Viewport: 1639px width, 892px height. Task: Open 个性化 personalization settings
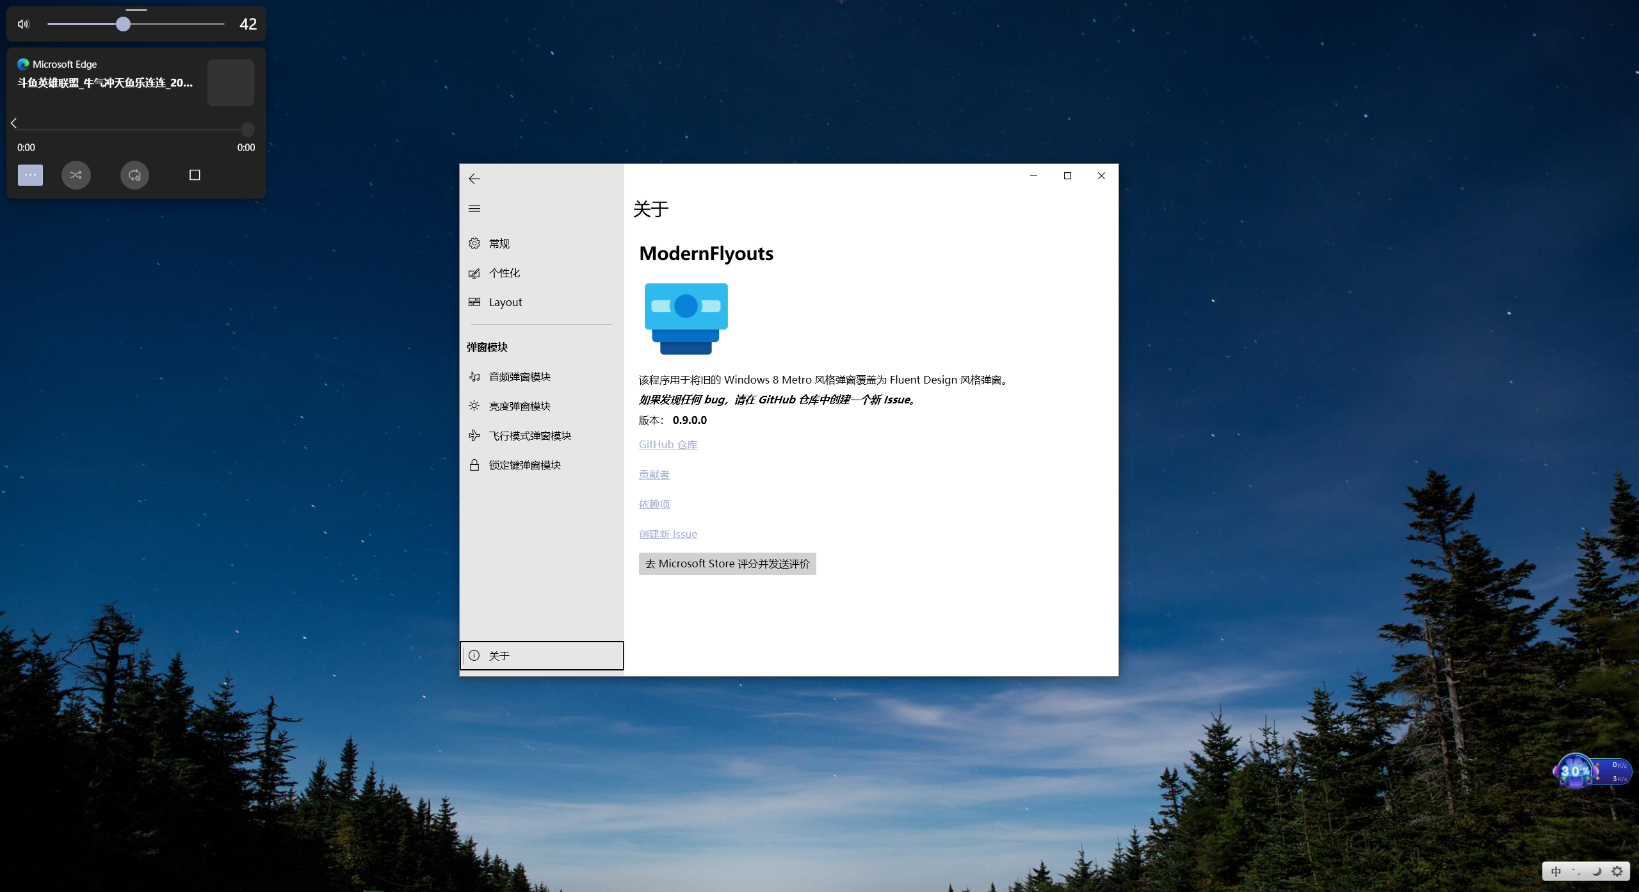click(x=504, y=273)
